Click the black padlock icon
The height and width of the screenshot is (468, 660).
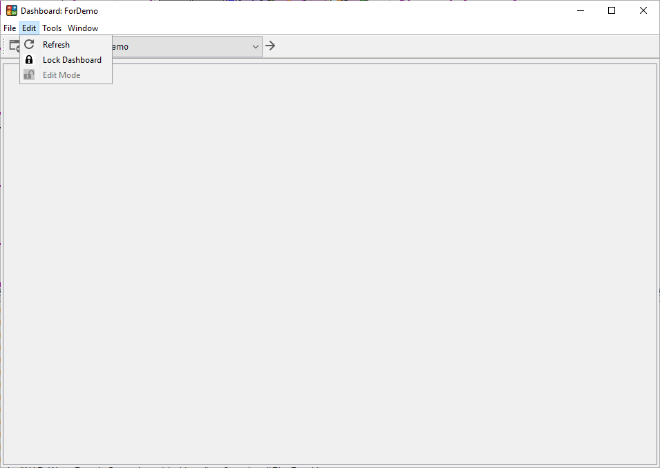pyautogui.click(x=29, y=60)
